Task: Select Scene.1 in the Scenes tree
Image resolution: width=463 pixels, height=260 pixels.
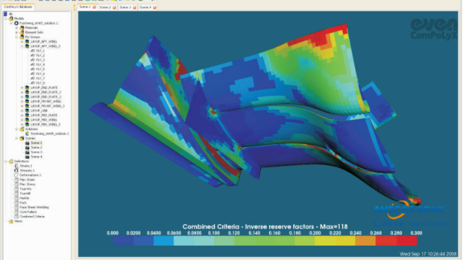Action: pos(36,143)
